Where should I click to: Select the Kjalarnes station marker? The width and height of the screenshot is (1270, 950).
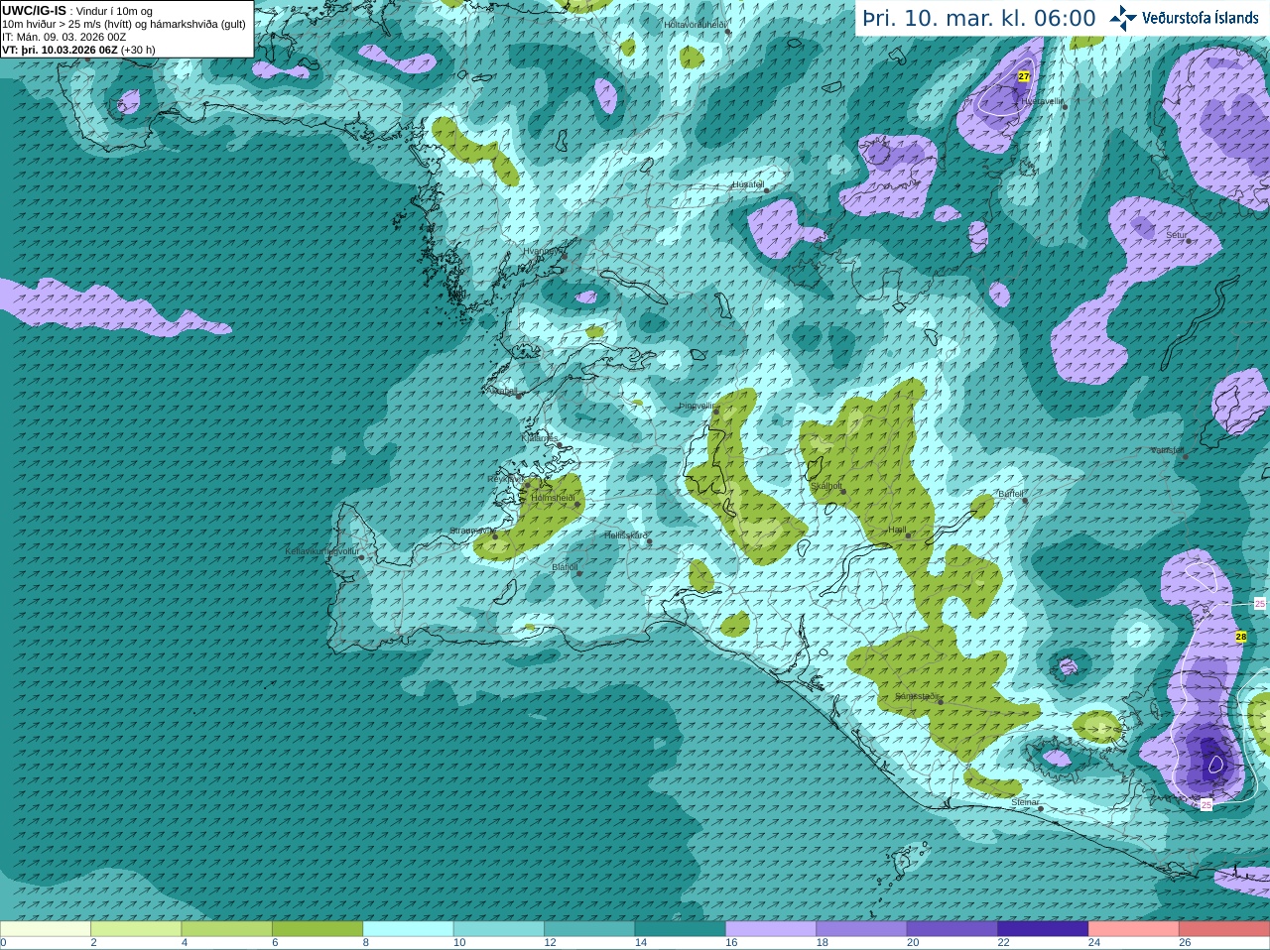click(558, 443)
